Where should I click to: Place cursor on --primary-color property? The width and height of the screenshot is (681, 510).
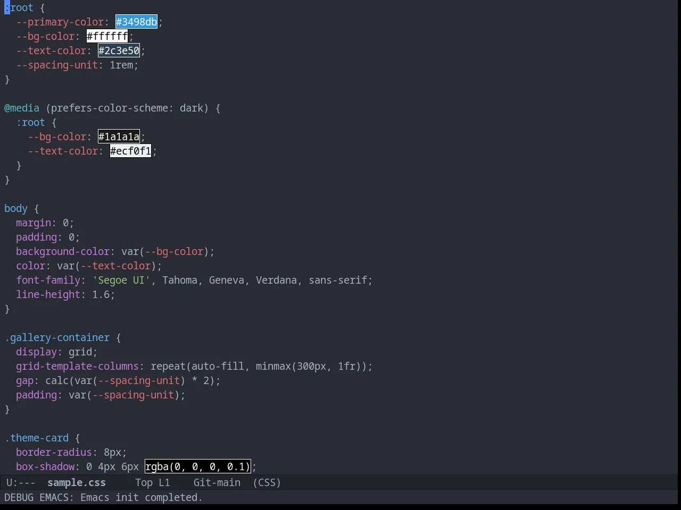(x=60, y=22)
